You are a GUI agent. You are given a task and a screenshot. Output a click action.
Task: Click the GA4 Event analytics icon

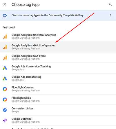tap(5, 57)
